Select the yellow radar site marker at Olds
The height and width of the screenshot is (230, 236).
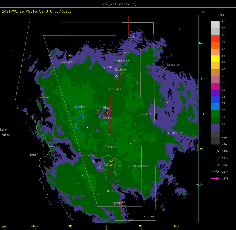pyautogui.click(x=106, y=114)
